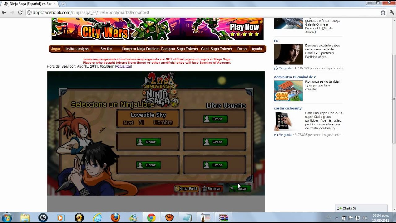Click Crear in bottom right slot
This screenshot has height=223, width=396.
click(215, 165)
